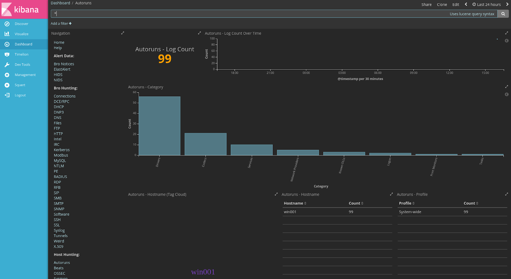Screen dimensions: 511x279
Task: Move the time range backward with the left chevron
Action: point(466,4)
